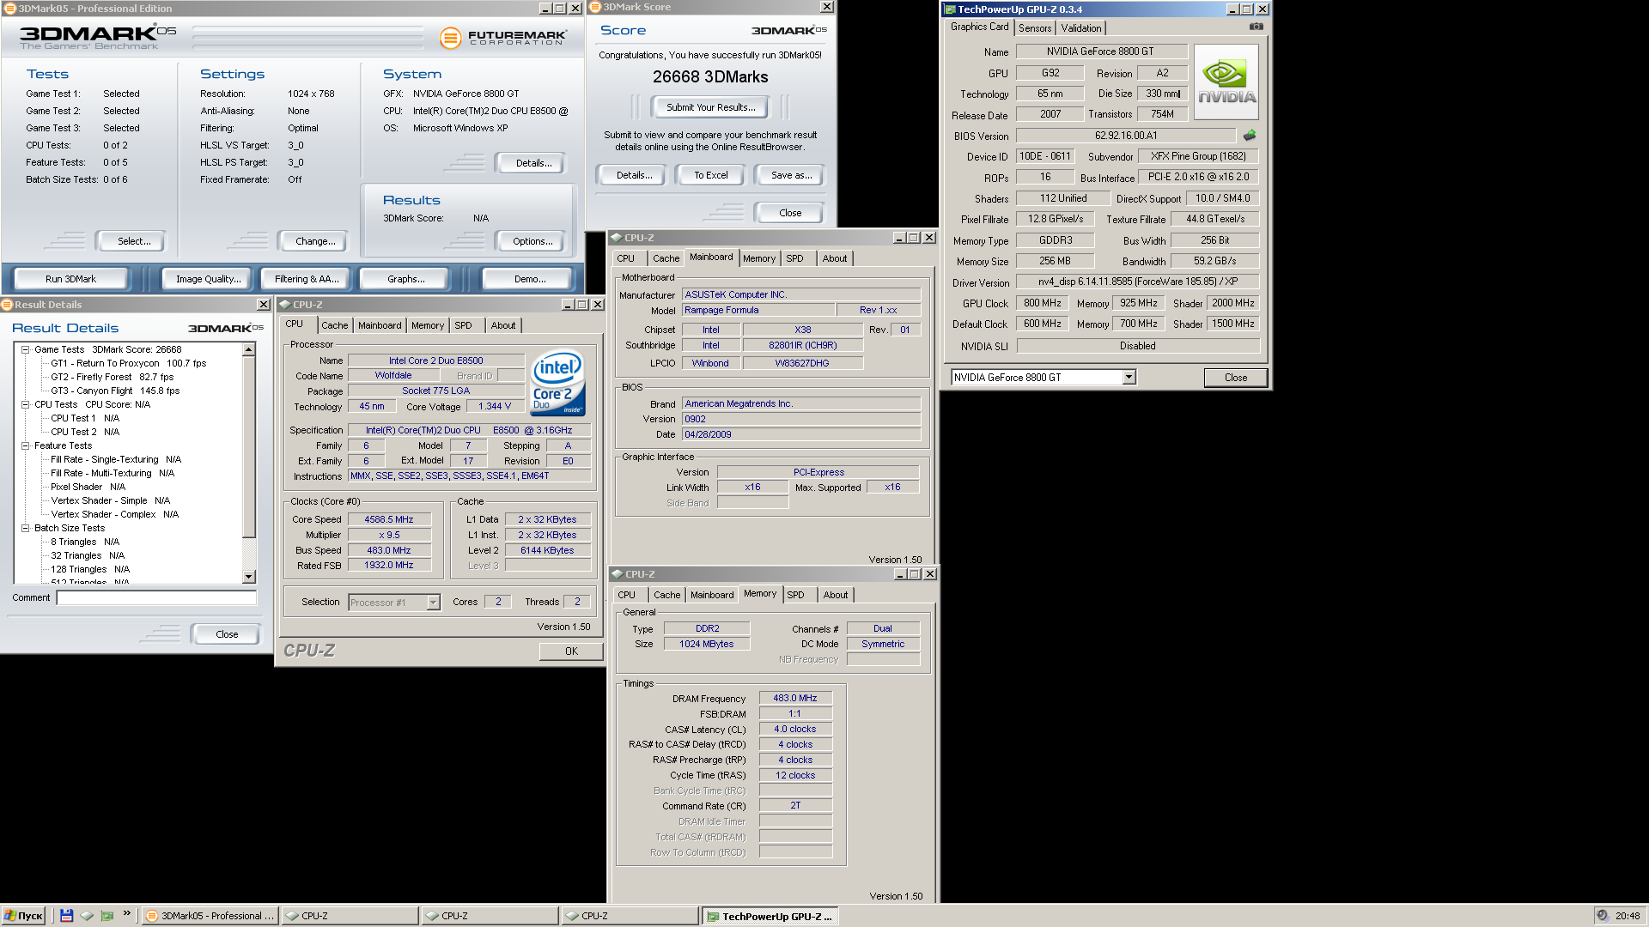Click the Intel Core 2 Duo logo
Screen dimensions: 1649x927
(557, 383)
